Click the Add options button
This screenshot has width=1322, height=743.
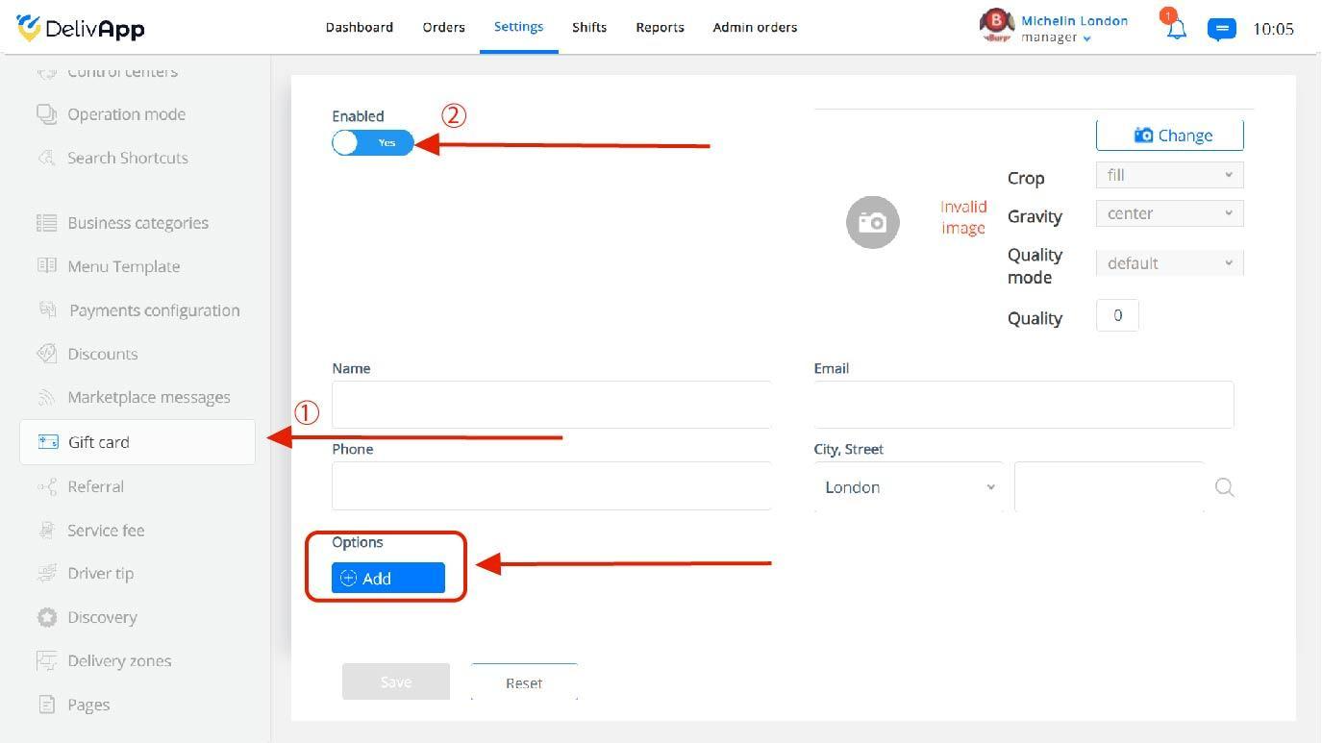click(x=388, y=578)
